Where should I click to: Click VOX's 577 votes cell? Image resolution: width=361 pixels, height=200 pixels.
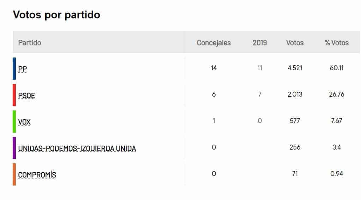[x=295, y=121]
